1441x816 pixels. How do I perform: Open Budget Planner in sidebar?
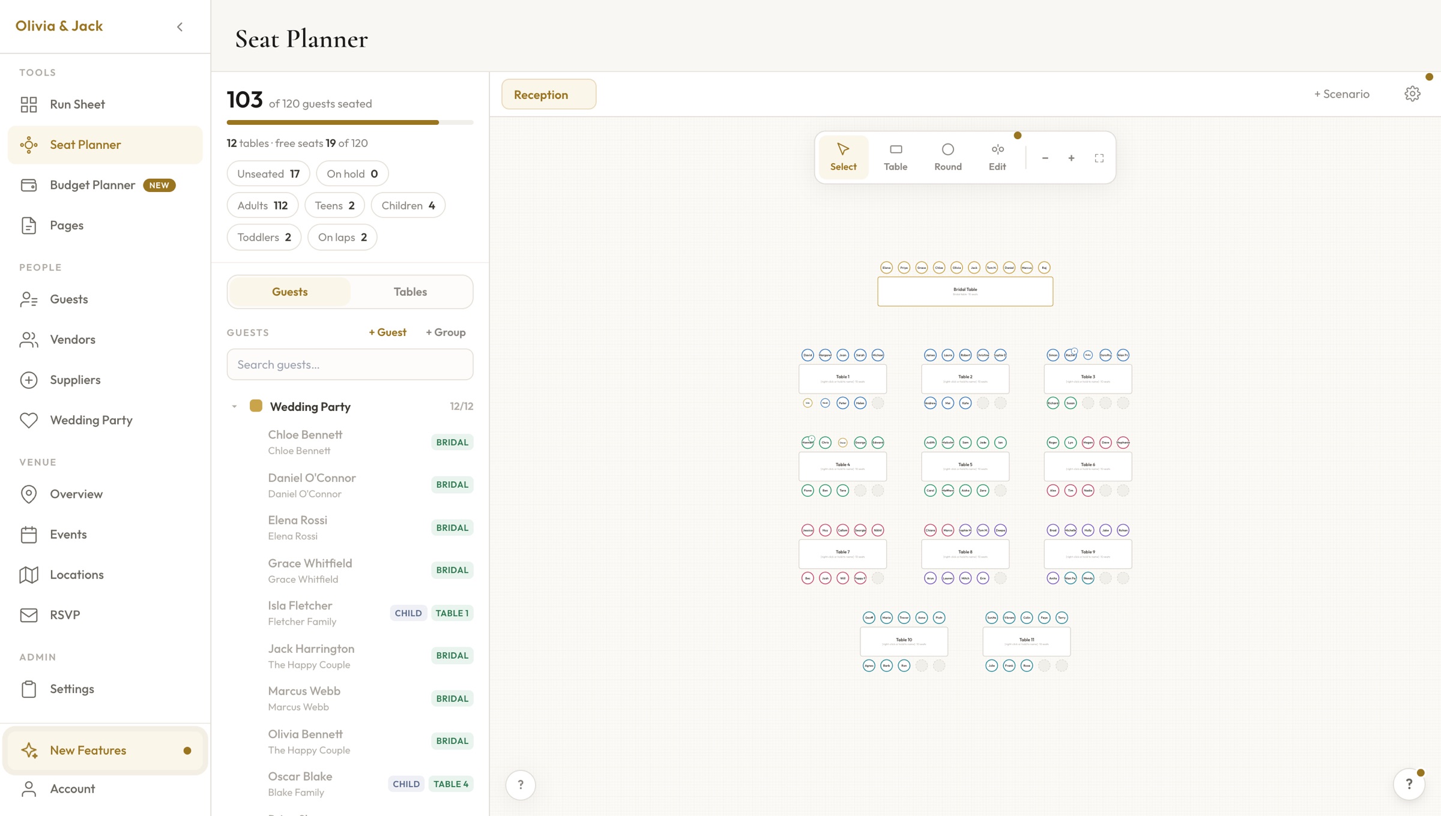105,185
